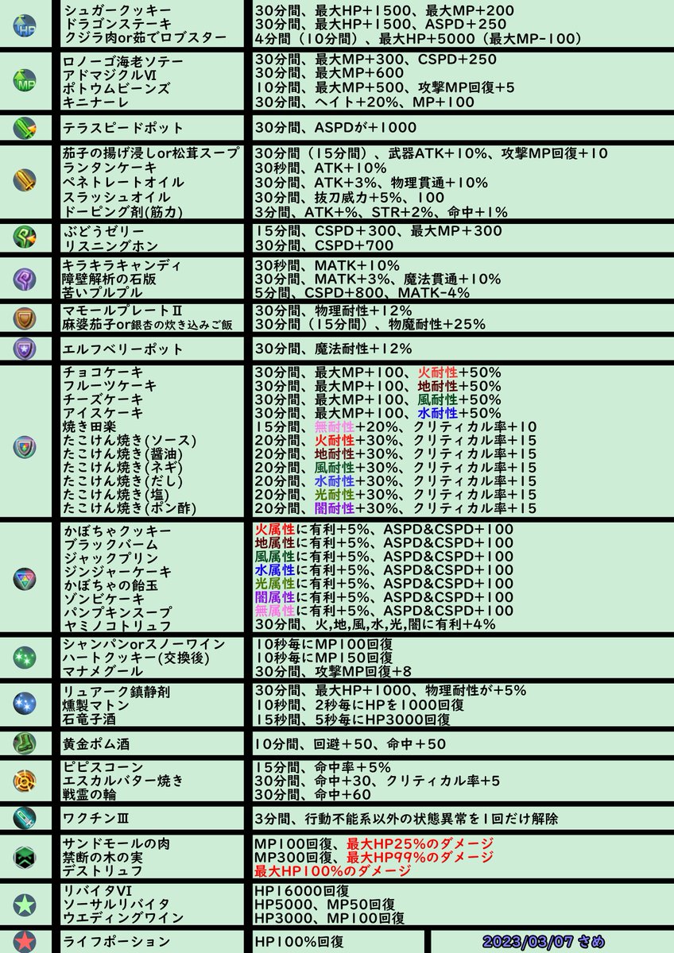Screen dimensions: 674x953
Task: Select the multicolor prism element advantage icon
Action: (x=25, y=578)
